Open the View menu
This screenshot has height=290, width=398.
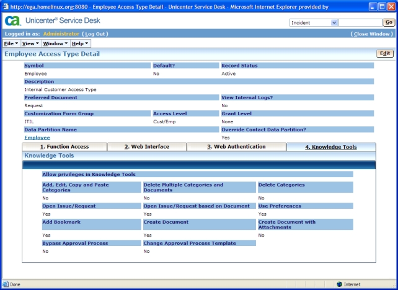[x=30, y=43]
